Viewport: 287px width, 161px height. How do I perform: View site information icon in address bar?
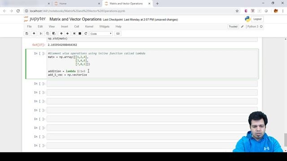tap(26, 11)
